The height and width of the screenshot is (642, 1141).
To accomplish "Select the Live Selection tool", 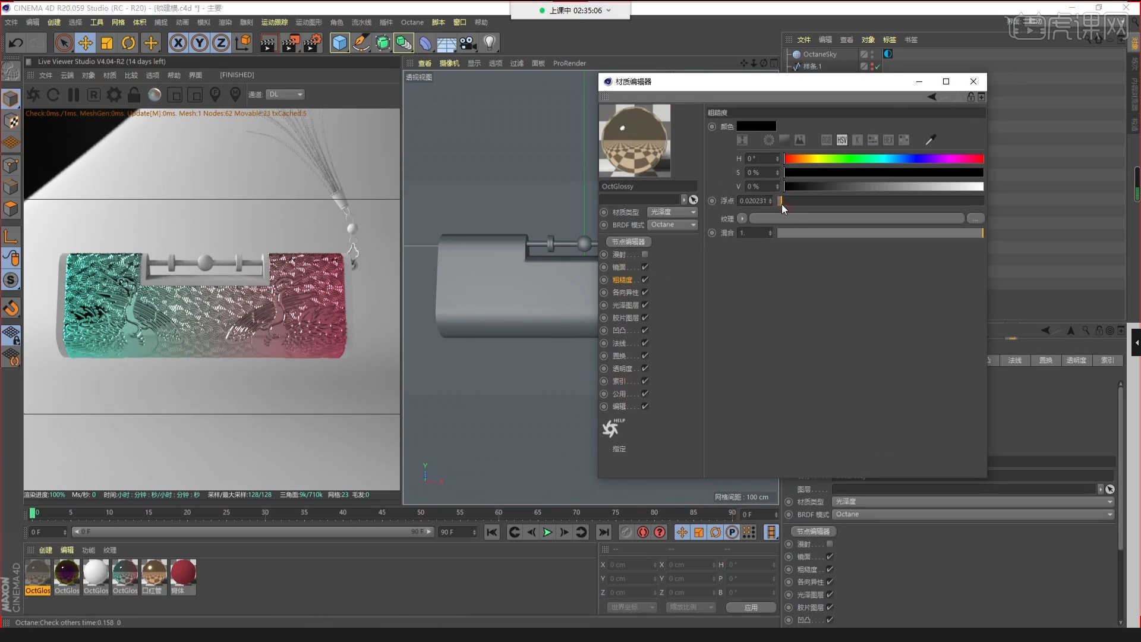I will click(x=64, y=43).
